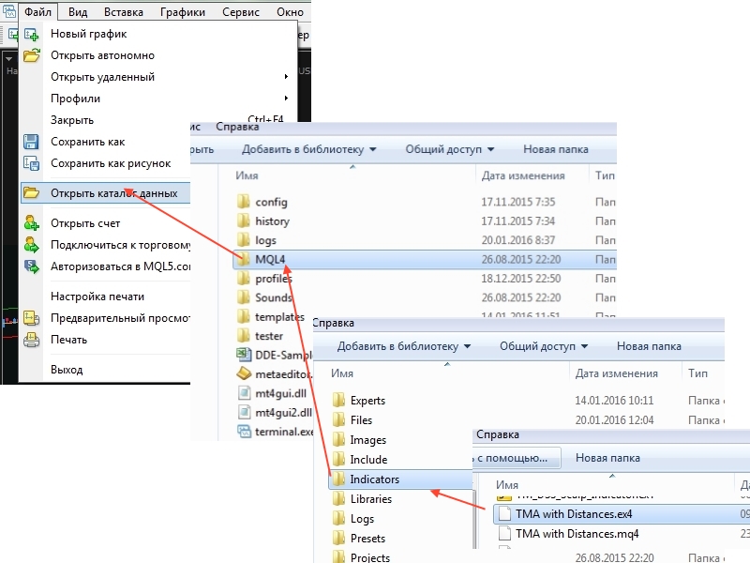Click the Сохранить как floppy disk icon
The height and width of the screenshot is (563, 750).
(x=31, y=142)
